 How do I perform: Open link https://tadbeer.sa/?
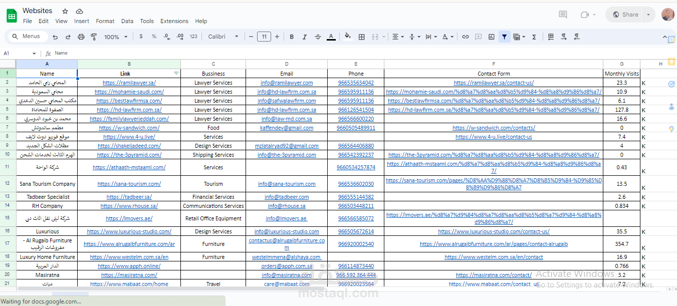[129, 197]
